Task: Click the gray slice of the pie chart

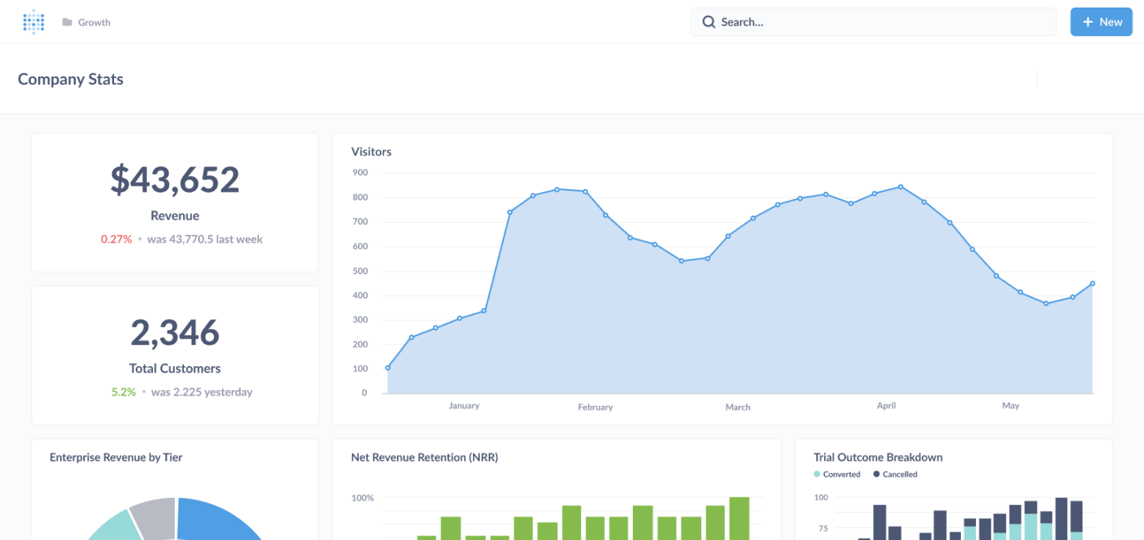Action: tap(154, 517)
